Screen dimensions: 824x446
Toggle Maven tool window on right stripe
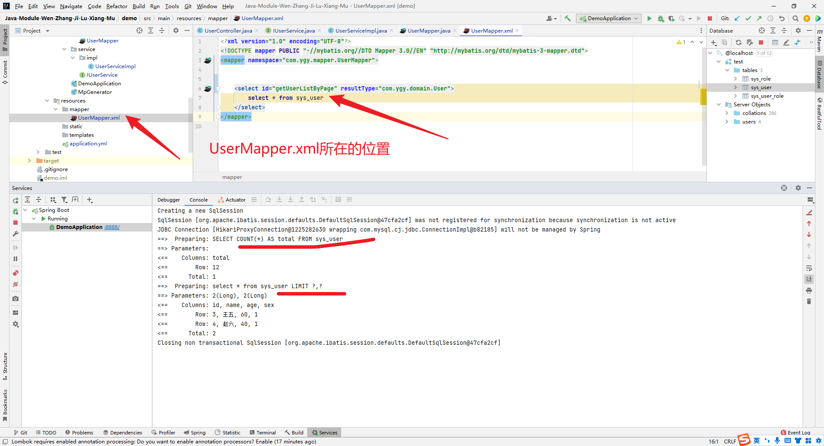coord(819,40)
